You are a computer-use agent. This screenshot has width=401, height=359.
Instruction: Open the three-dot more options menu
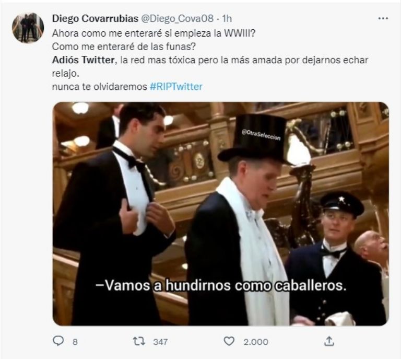pos(383,18)
